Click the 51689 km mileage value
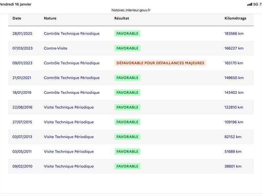The image size is (262, 196). (x=233, y=152)
